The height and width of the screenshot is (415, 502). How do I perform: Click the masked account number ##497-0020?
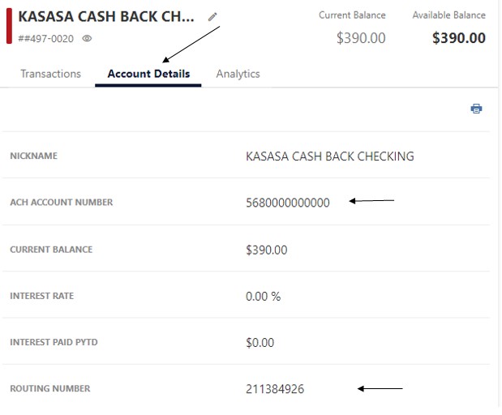click(x=47, y=38)
